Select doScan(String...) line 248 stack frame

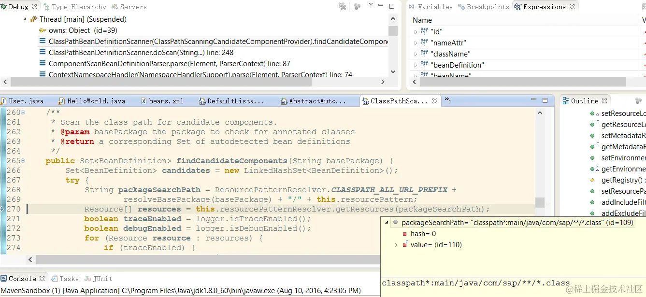click(x=141, y=53)
